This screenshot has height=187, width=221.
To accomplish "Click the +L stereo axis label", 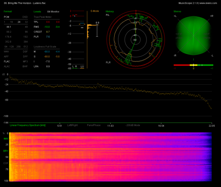I will (x=175, y=16).
